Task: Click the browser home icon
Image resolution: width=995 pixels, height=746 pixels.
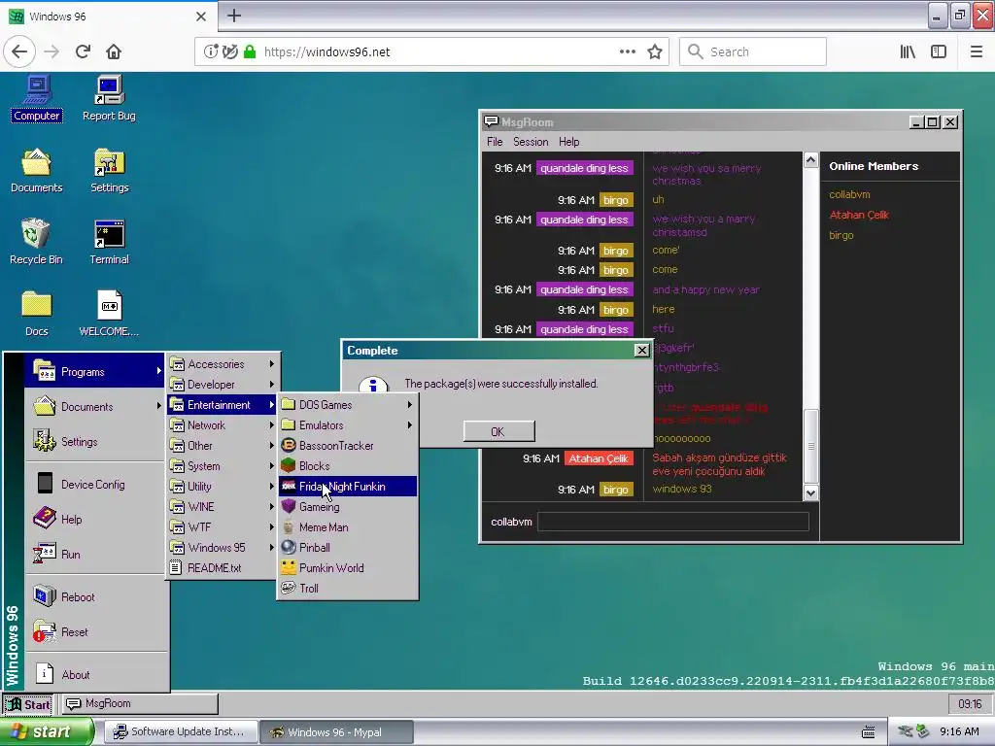Action: point(114,51)
